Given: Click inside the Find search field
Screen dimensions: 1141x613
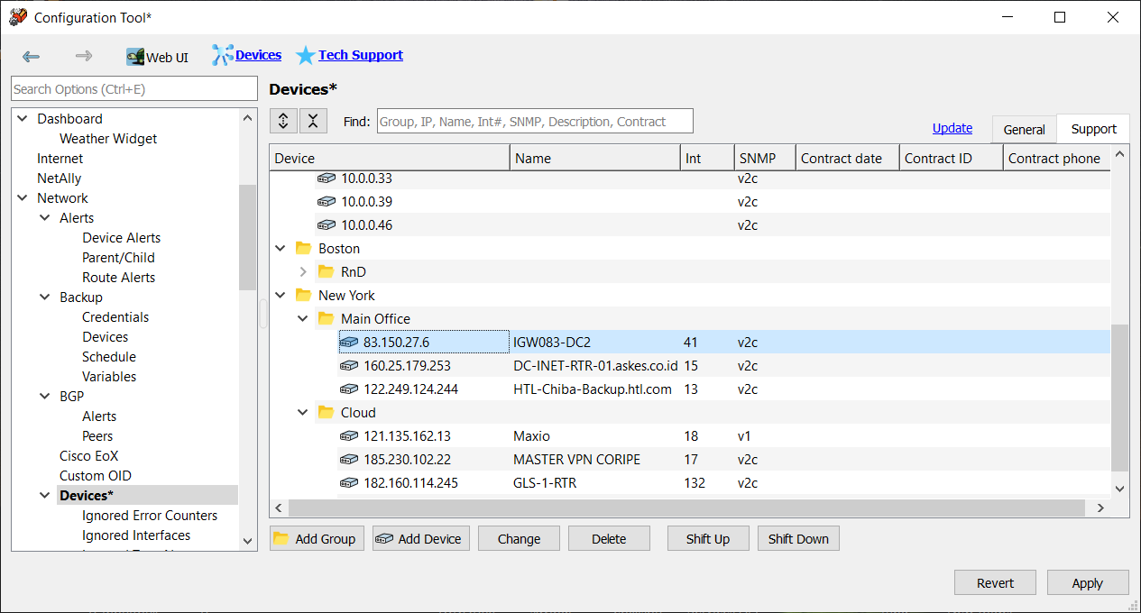Looking at the screenshot, I should [x=534, y=120].
